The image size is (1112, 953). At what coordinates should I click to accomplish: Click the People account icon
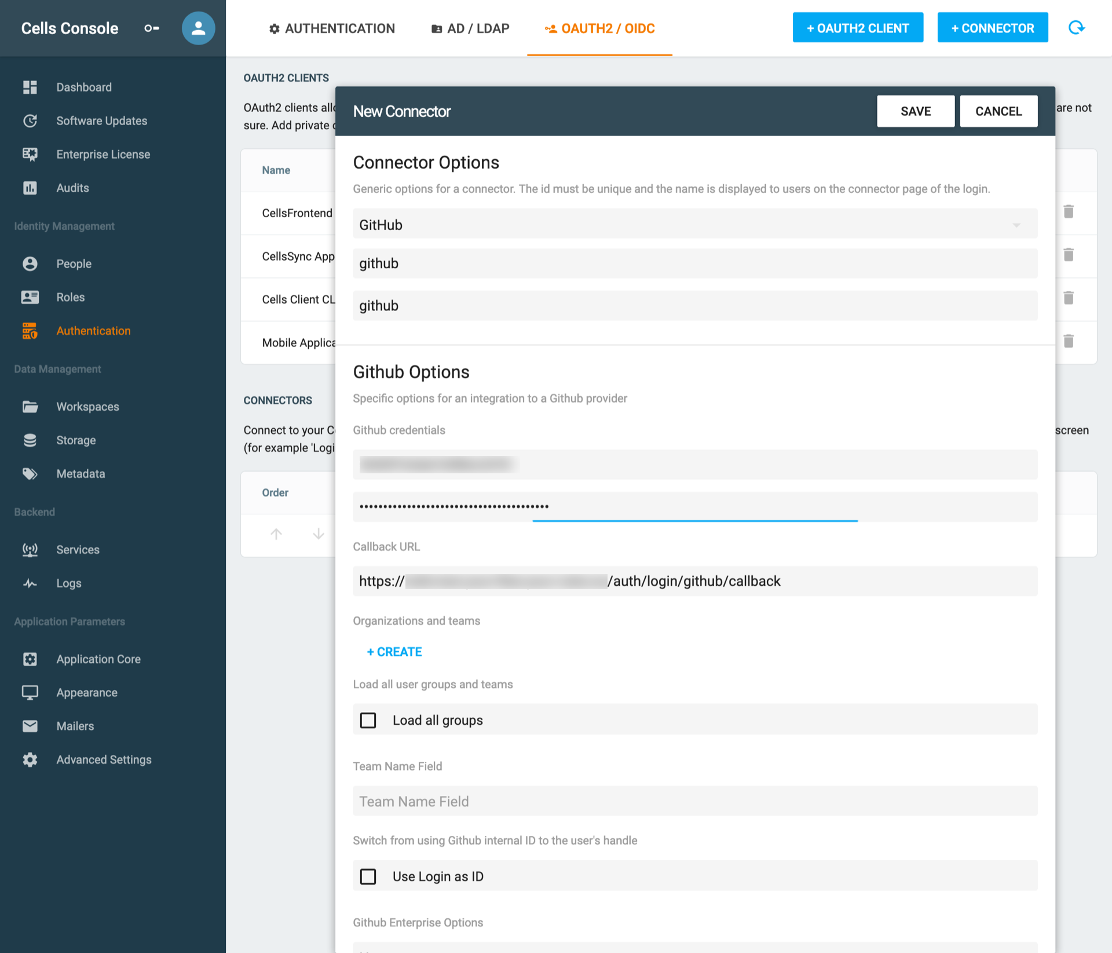click(x=30, y=264)
